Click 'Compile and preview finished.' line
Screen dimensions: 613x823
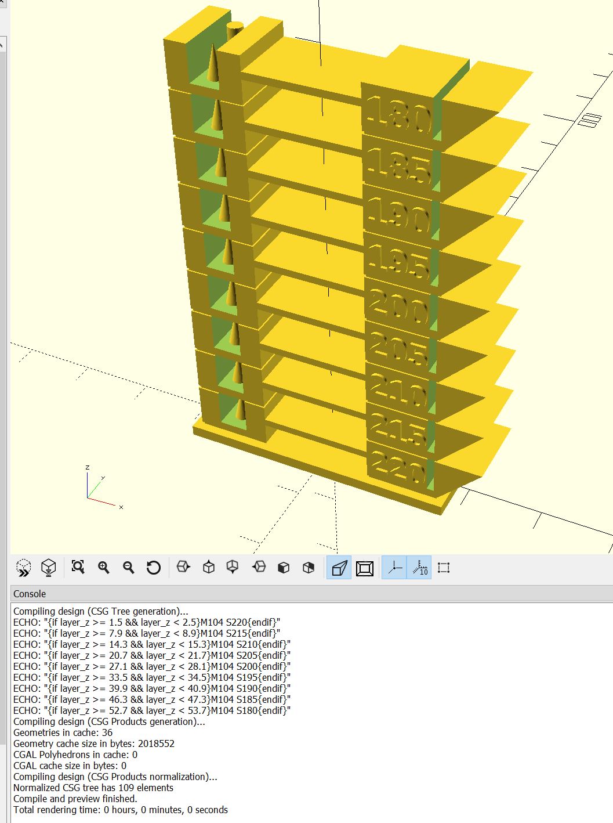[75, 799]
